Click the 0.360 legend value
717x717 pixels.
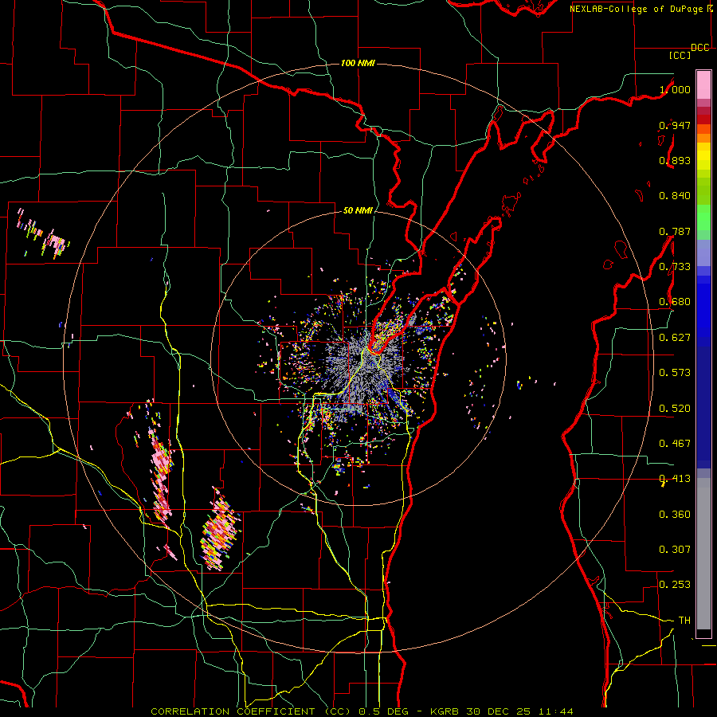pos(675,515)
